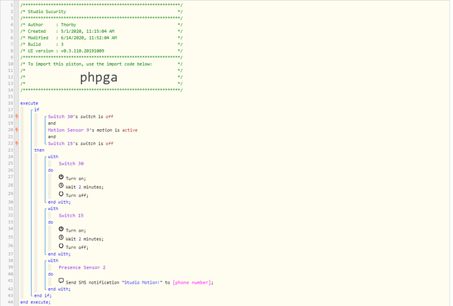
Task: Click the 'Studio Sucurity' title comment
Action: tap(47, 12)
